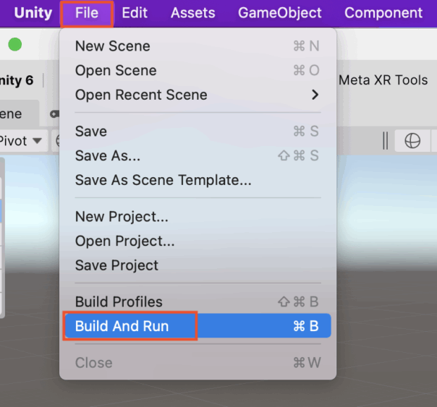Open the Component menu
The image size is (437, 407).
click(383, 13)
